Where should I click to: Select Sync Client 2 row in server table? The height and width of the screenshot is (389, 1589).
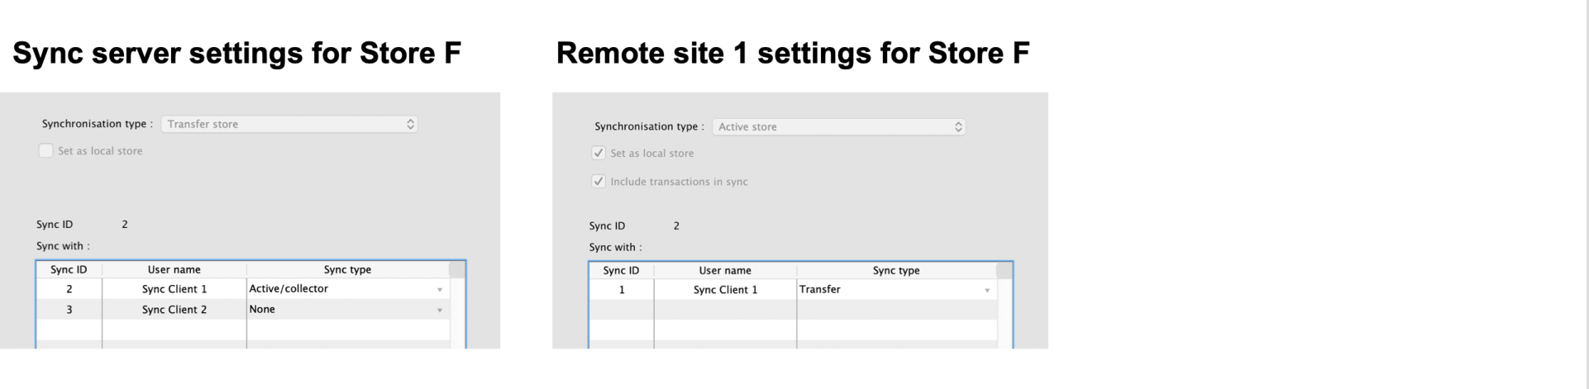[174, 310]
